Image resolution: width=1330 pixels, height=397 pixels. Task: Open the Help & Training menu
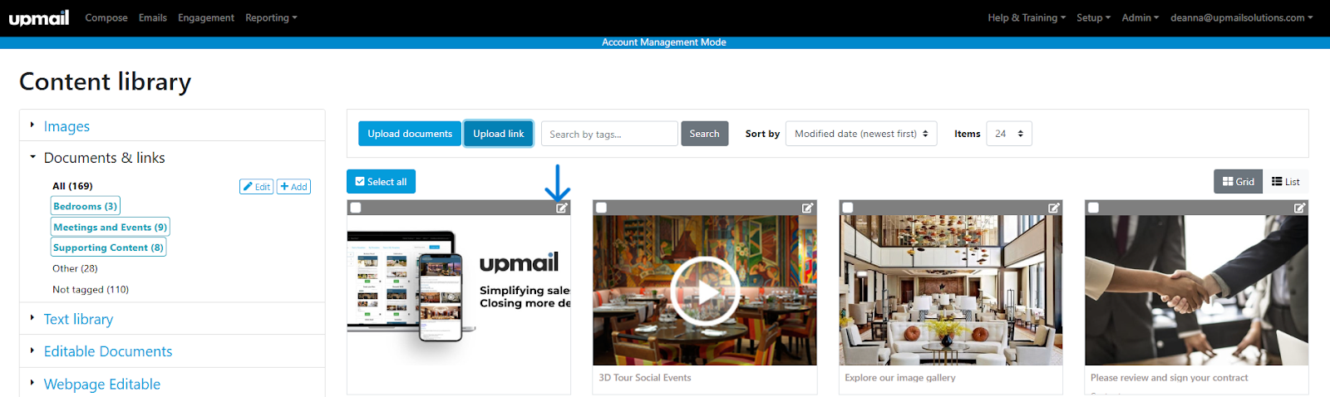(1026, 17)
